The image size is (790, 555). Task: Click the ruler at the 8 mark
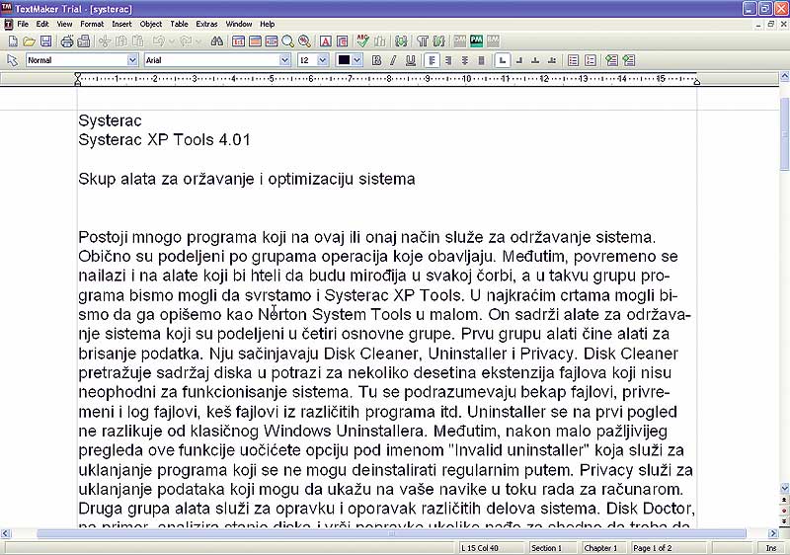[x=388, y=79]
